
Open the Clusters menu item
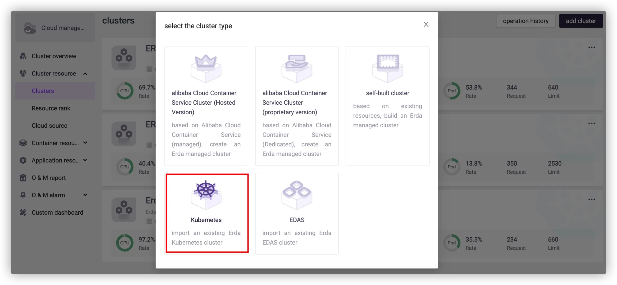click(43, 91)
